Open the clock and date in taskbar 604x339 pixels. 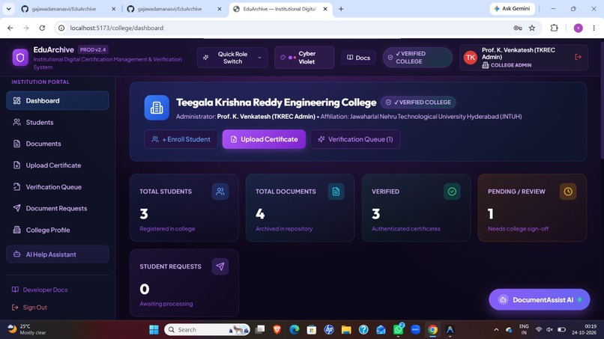(584, 329)
